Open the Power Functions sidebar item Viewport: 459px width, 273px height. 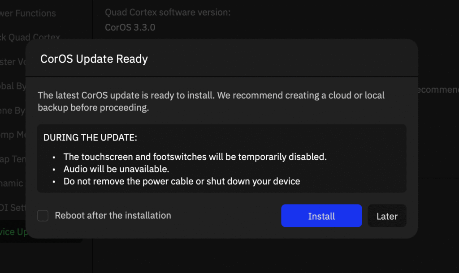pyautogui.click(x=28, y=13)
